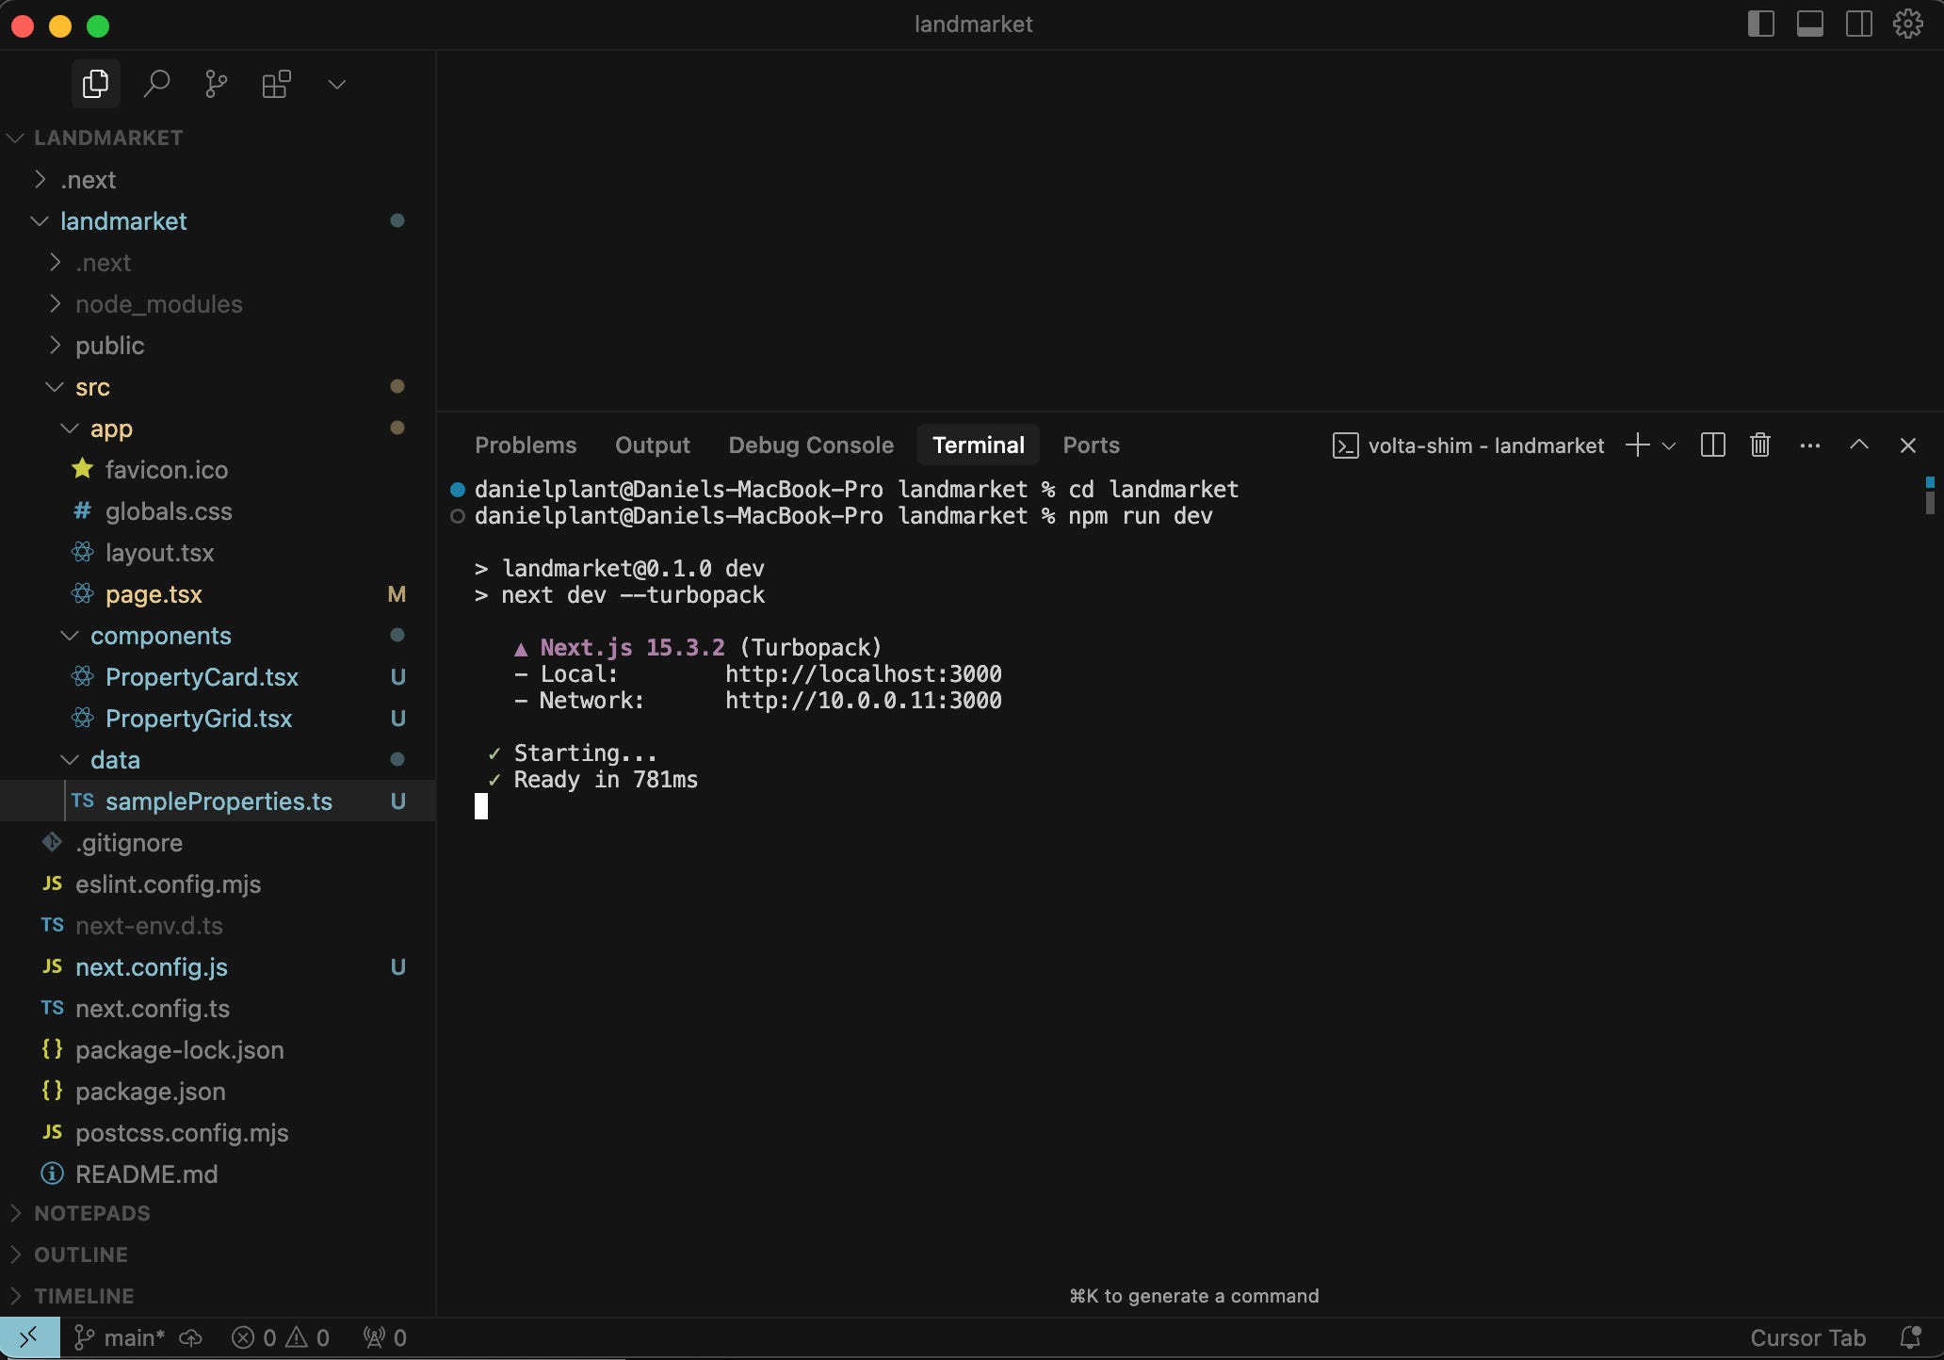
Task: Click the main* git branch button
Action: pos(121,1337)
